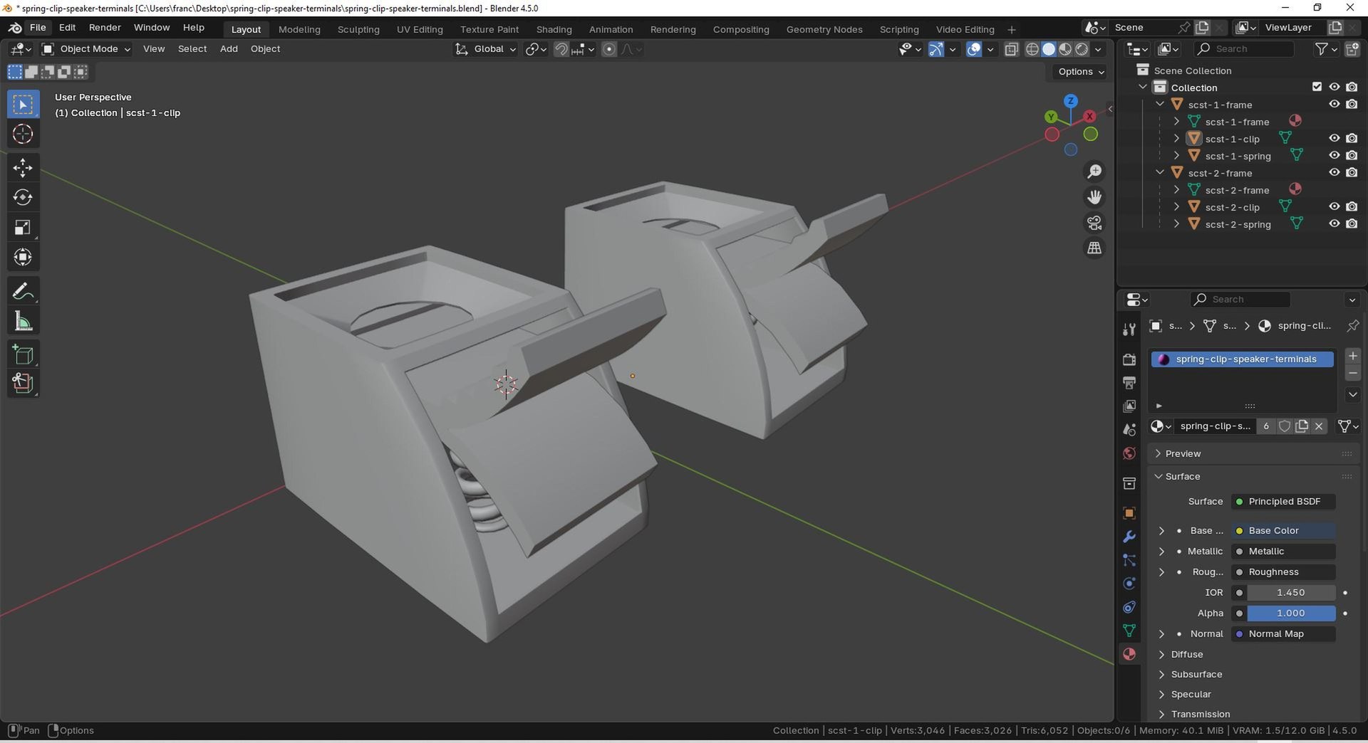Click the Alpha value slider
The width and height of the screenshot is (1368, 743).
1290,613
